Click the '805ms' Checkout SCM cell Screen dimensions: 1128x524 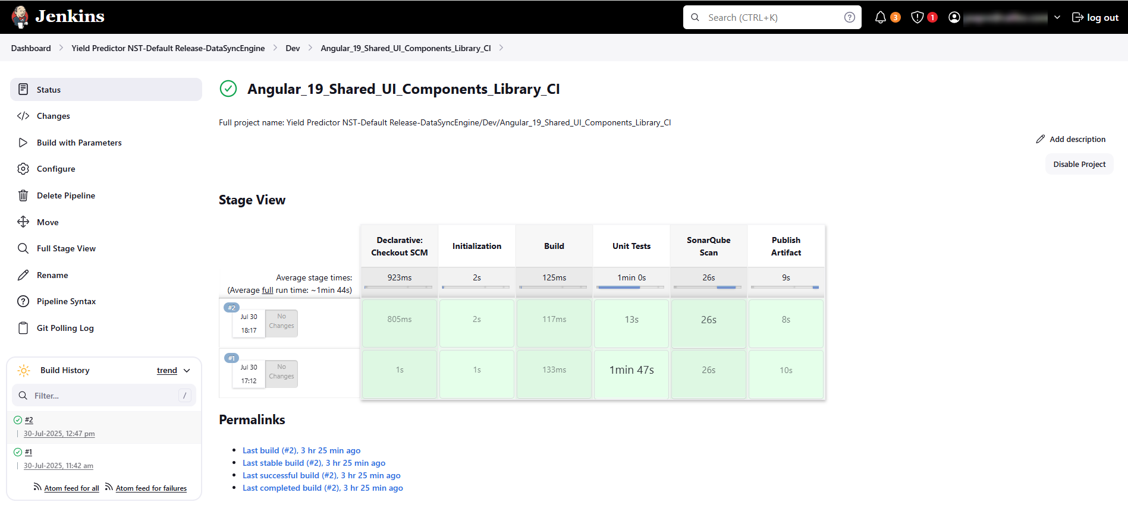(x=400, y=323)
